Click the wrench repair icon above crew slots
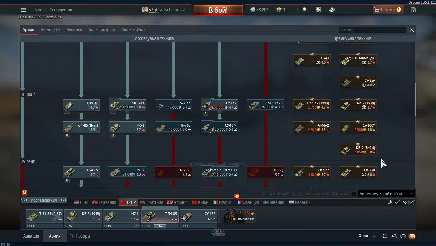Screen dimensions: 436x246 pyautogui.click(x=390, y=202)
